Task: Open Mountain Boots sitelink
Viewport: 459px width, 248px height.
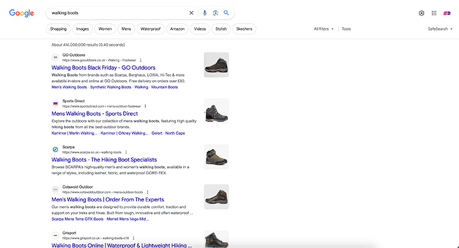Action: click(x=165, y=87)
